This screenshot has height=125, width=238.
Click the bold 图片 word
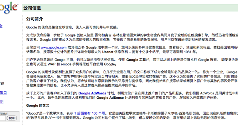[x=70, y=52]
